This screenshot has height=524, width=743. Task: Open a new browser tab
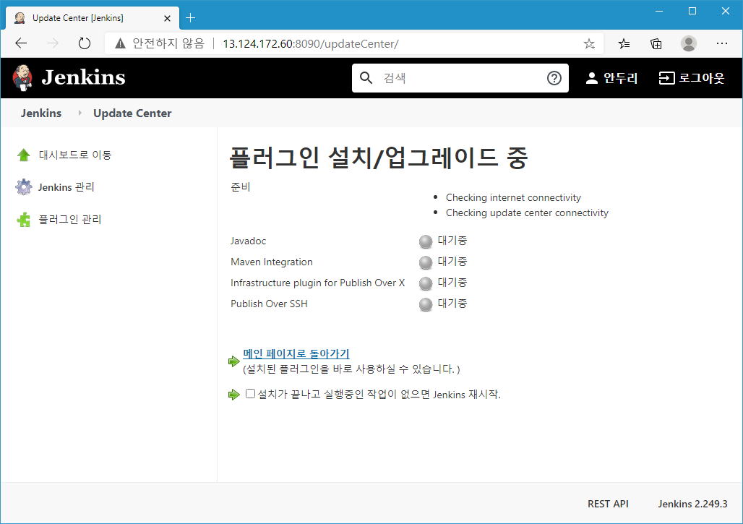[191, 18]
